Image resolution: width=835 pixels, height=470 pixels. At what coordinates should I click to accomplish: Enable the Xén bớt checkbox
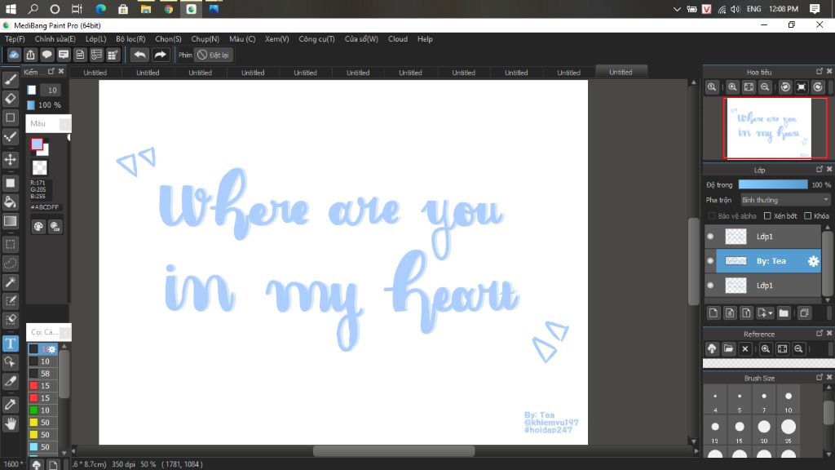point(767,215)
